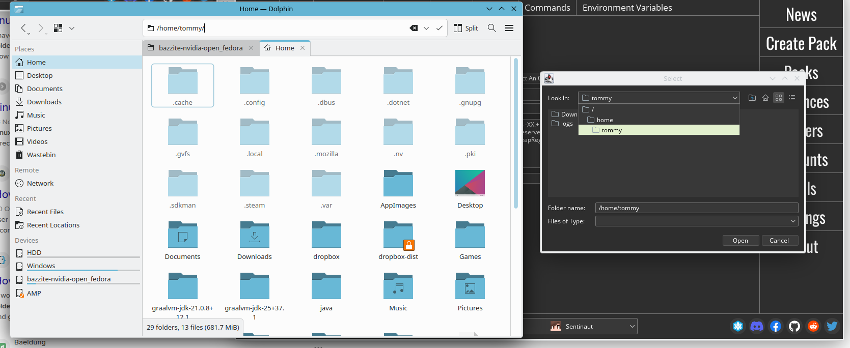The width and height of the screenshot is (850, 348).
Task: Expand the location history dropdown in Dolphin
Action: pyautogui.click(x=426, y=28)
